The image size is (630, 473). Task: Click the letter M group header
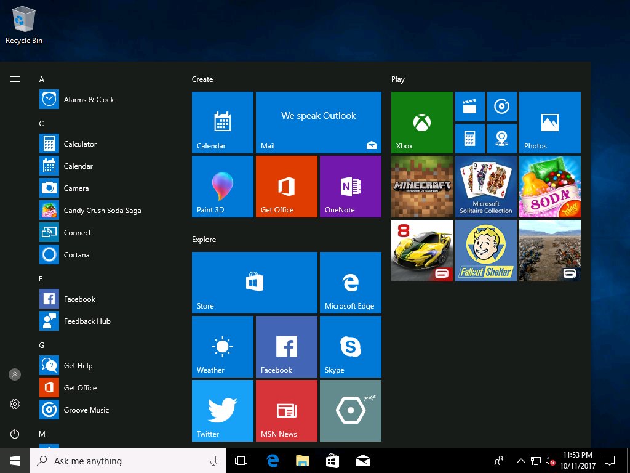[42, 434]
